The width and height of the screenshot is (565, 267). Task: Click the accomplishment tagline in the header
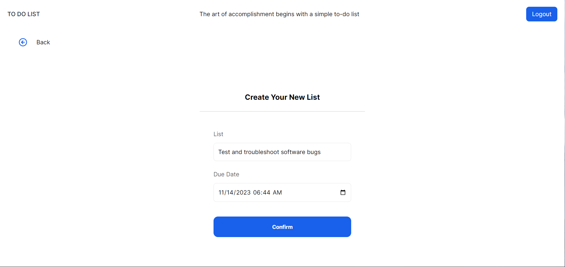click(279, 14)
